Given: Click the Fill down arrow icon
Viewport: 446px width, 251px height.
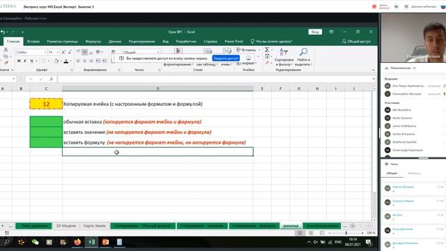Looking at the screenshot, I should click(267, 56).
